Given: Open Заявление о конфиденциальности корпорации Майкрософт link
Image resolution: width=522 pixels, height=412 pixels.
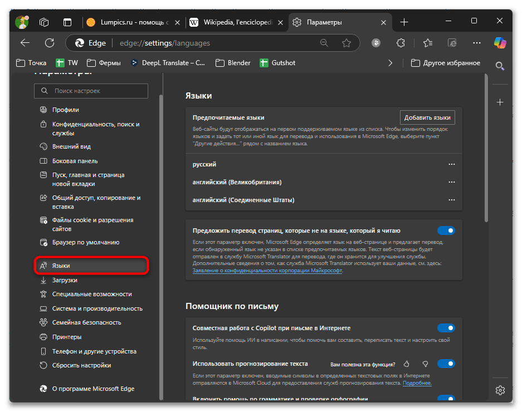Looking at the screenshot, I should (267, 271).
